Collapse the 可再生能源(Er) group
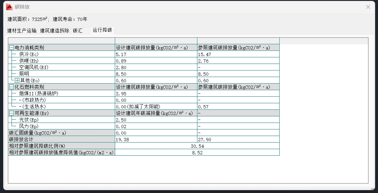 click(12, 113)
